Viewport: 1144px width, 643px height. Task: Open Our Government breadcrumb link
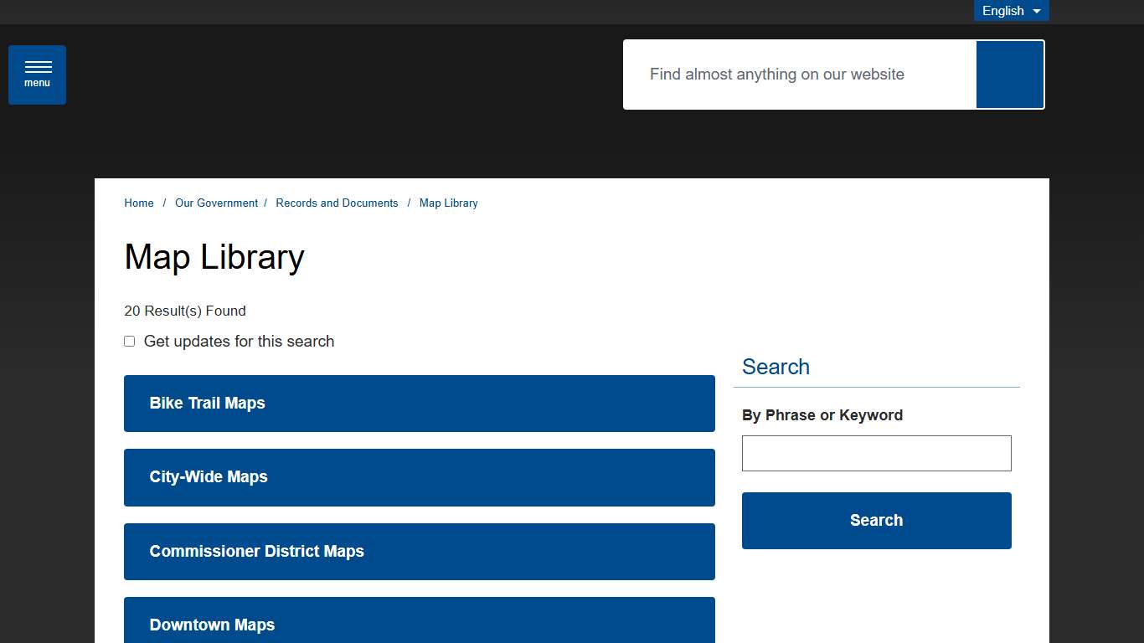pos(216,203)
